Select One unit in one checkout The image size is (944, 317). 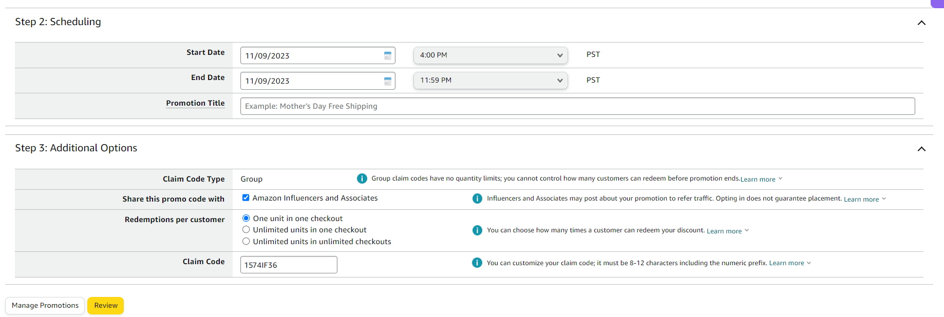click(247, 218)
